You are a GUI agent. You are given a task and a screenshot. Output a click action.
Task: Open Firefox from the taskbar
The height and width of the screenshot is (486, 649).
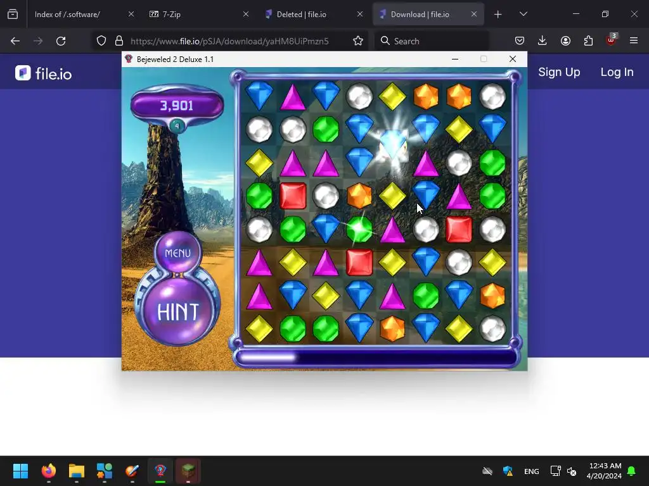(48, 471)
